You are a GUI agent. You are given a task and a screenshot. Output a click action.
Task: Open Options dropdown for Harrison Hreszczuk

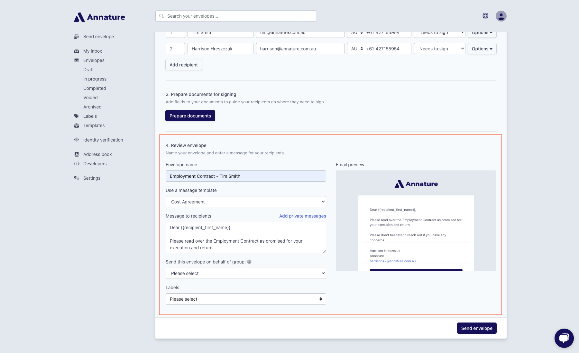(x=482, y=49)
